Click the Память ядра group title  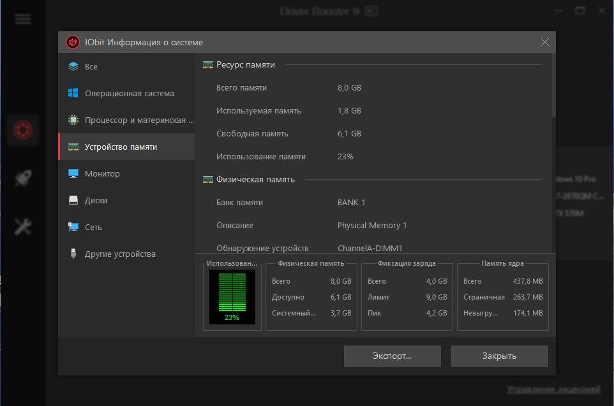pos(502,264)
